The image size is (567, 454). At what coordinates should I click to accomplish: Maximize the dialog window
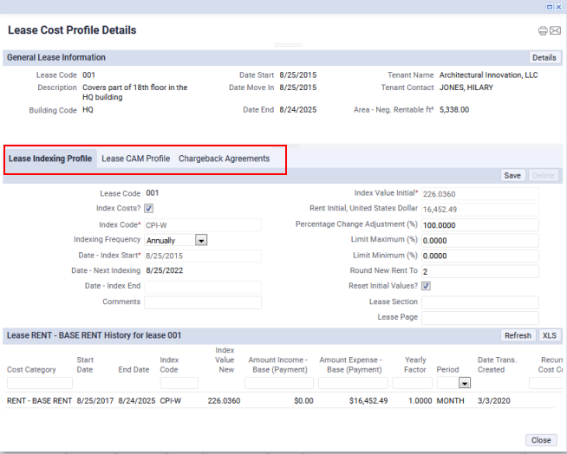(550, 7)
